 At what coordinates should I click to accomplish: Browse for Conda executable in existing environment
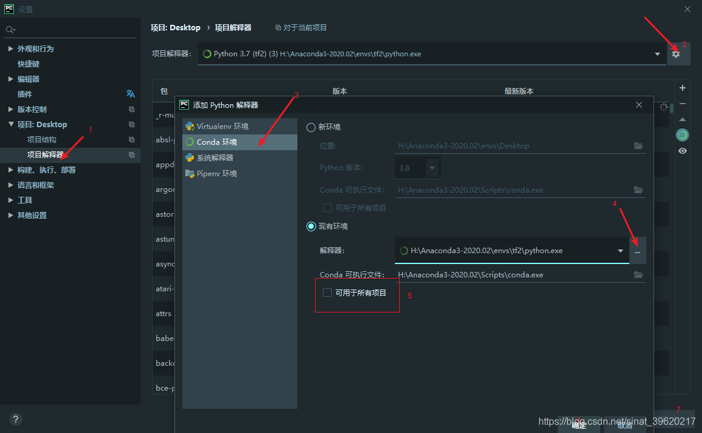tap(638, 274)
